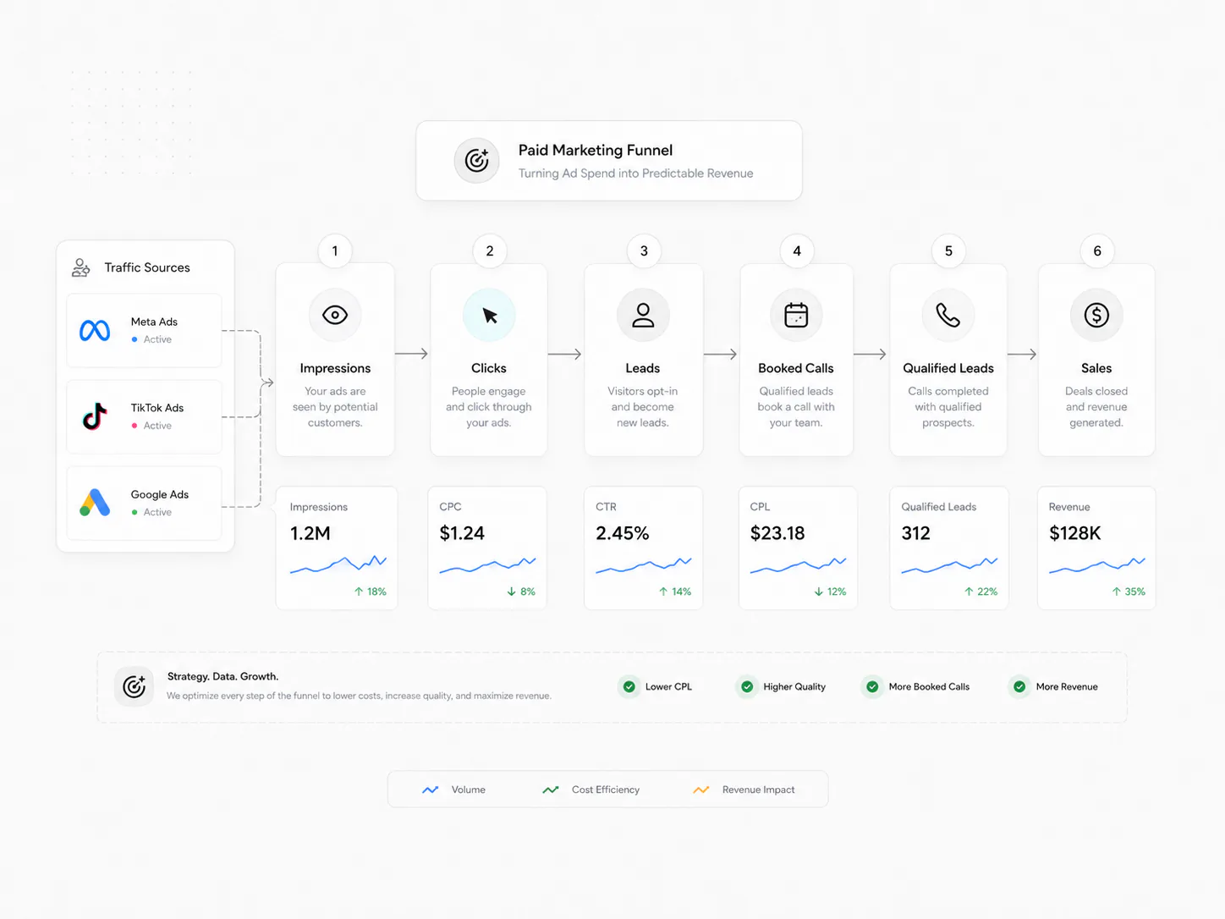
Task: Click the Traffic Sources people icon
Action: 81,267
